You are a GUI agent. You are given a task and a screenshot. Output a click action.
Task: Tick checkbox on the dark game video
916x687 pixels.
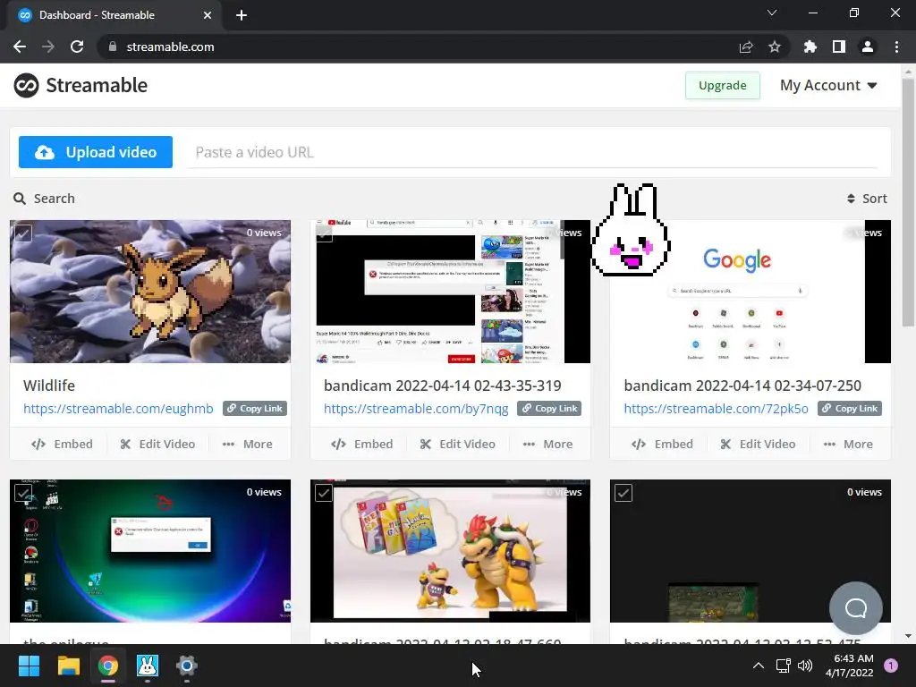click(623, 493)
